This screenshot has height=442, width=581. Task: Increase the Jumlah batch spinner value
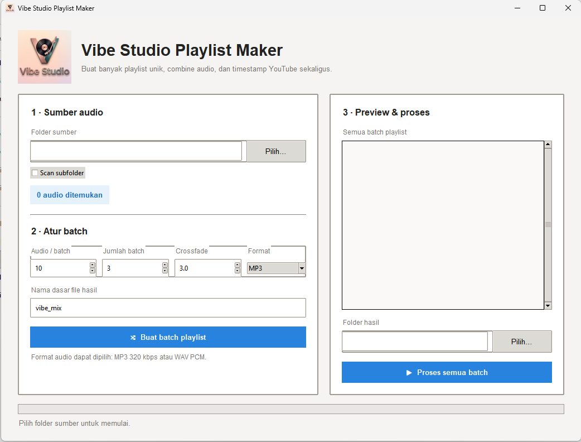coord(165,265)
